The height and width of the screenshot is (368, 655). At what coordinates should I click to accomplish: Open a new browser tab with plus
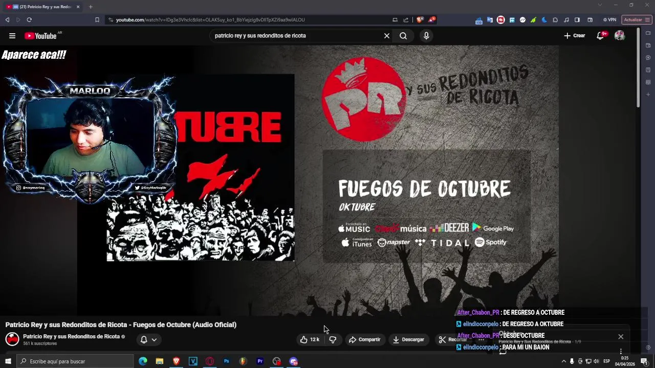(91, 7)
